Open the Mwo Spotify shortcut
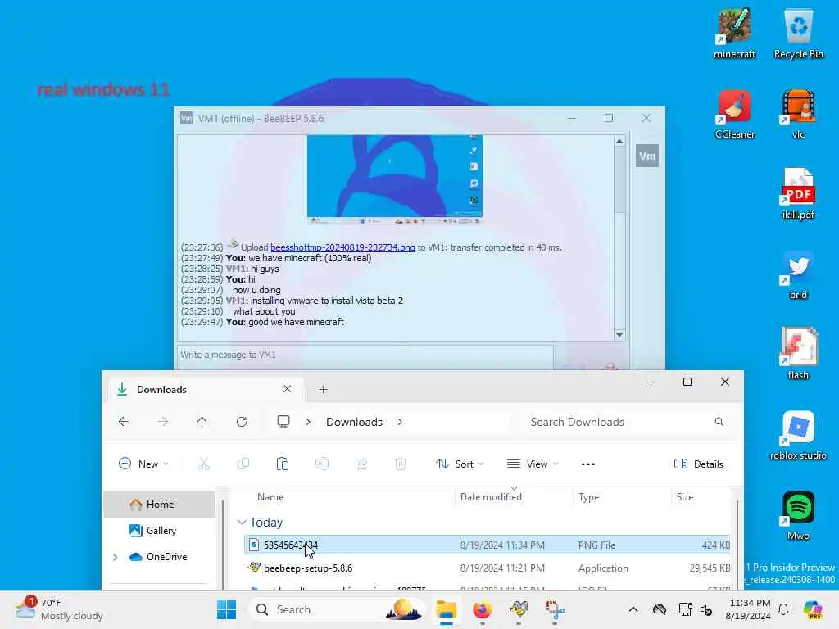The image size is (839, 629). click(x=798, y=516)
